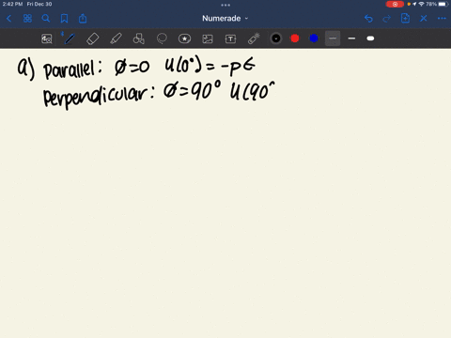
Task: Choose the red pen color
Action: [295, 38]
